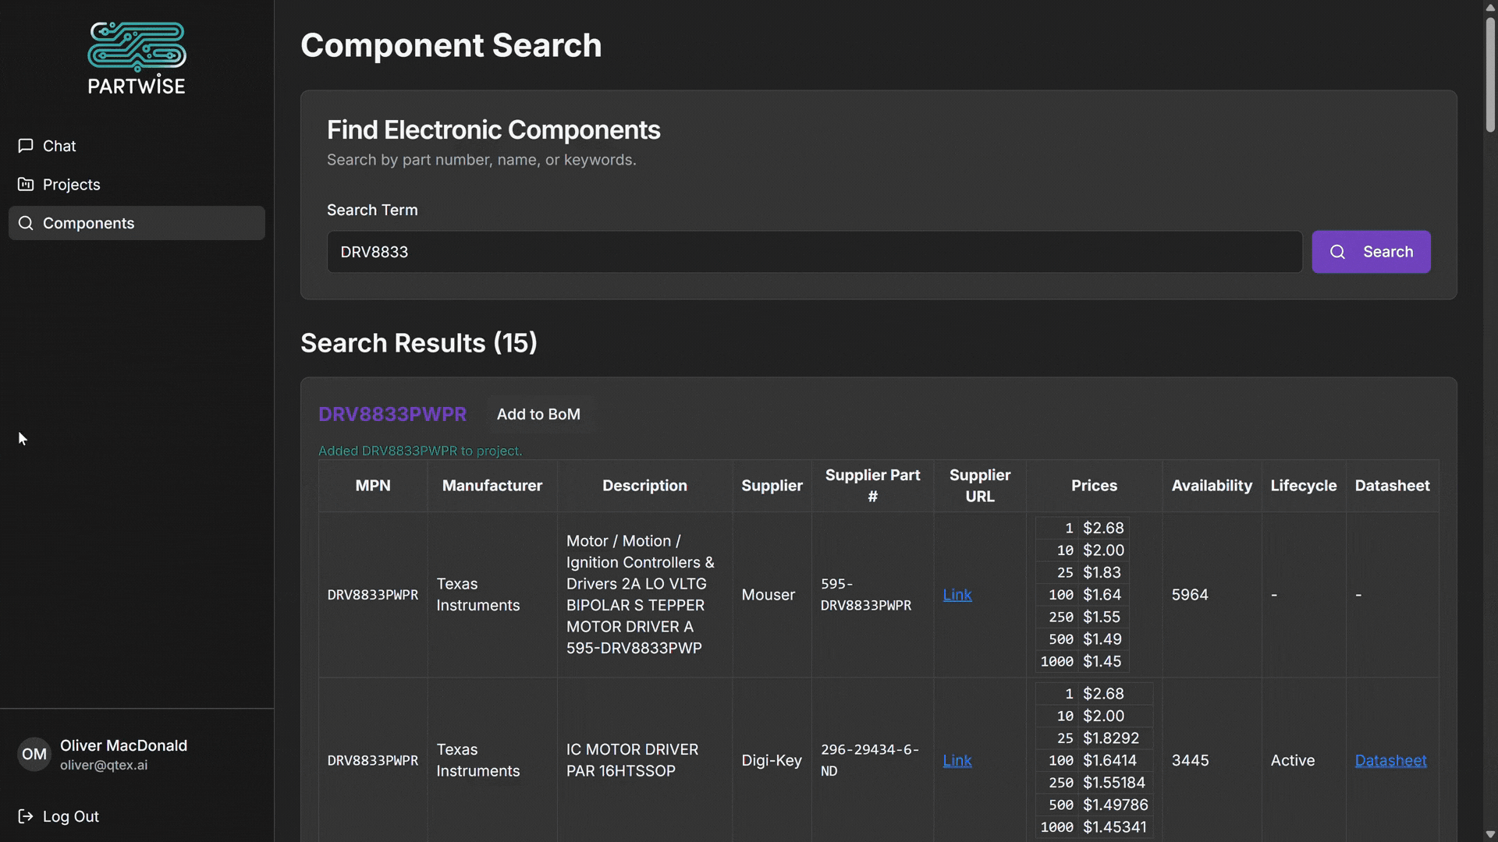
Task: Click the Description column header
Action: click(x=644, y=486)
